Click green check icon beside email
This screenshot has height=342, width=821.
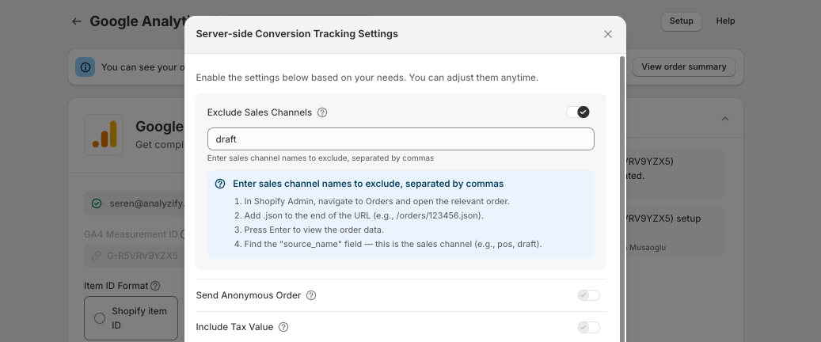[97, 203]
